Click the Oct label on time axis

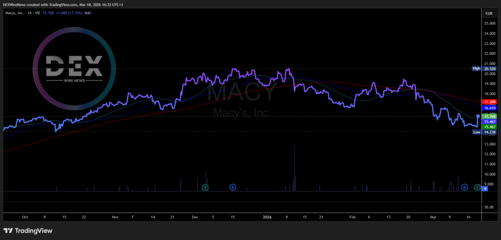25,217
